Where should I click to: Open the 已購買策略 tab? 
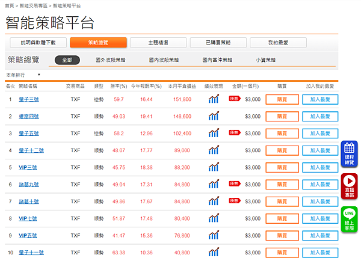tap(218, 43)
